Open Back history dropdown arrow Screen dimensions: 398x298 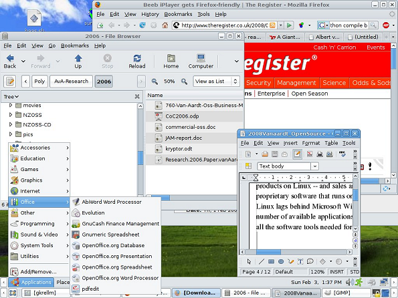click(23, 61)
